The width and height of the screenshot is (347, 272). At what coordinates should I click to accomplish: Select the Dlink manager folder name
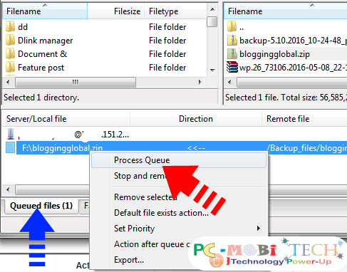click(x=45, y=41)
